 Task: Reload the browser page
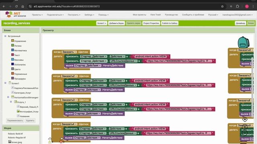tap(16, 6)
